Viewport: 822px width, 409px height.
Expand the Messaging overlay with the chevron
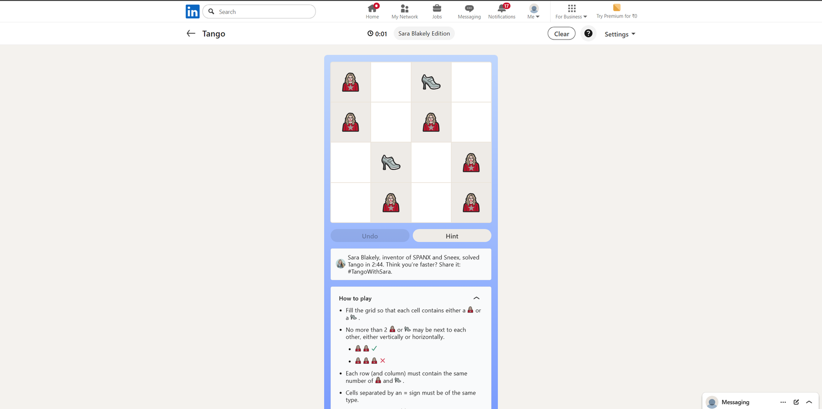[x=809, y=402]
